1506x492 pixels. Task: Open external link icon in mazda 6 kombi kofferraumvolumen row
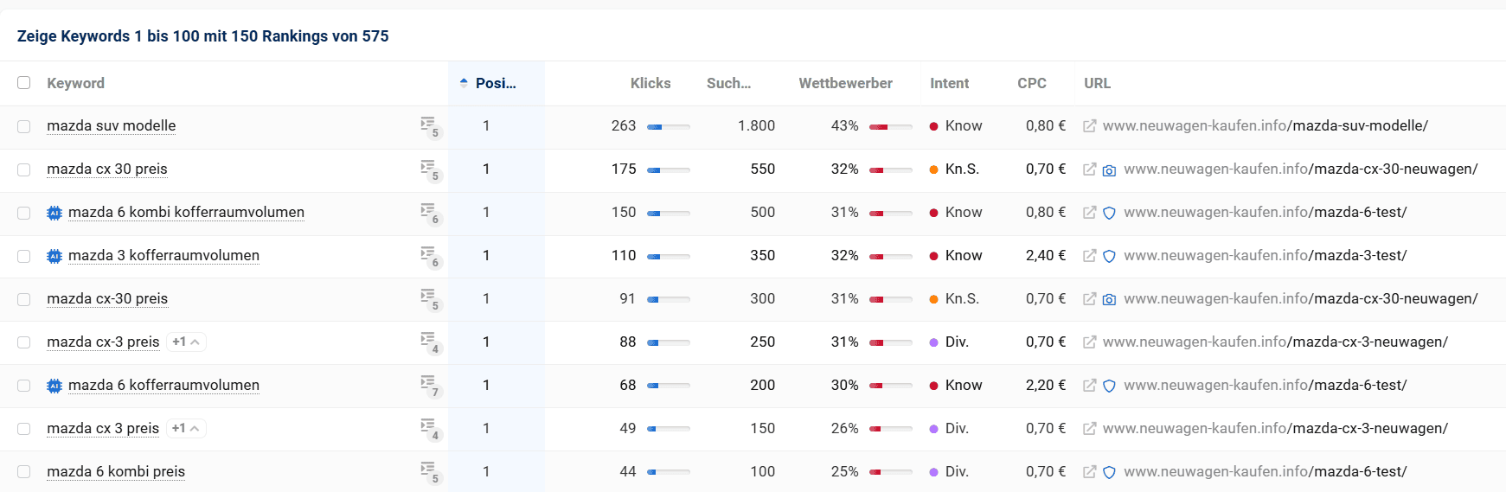pos(1090,213)
